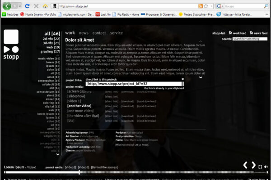
Task: Click the stopp white square logo
Action: click(x=11, y=37)
